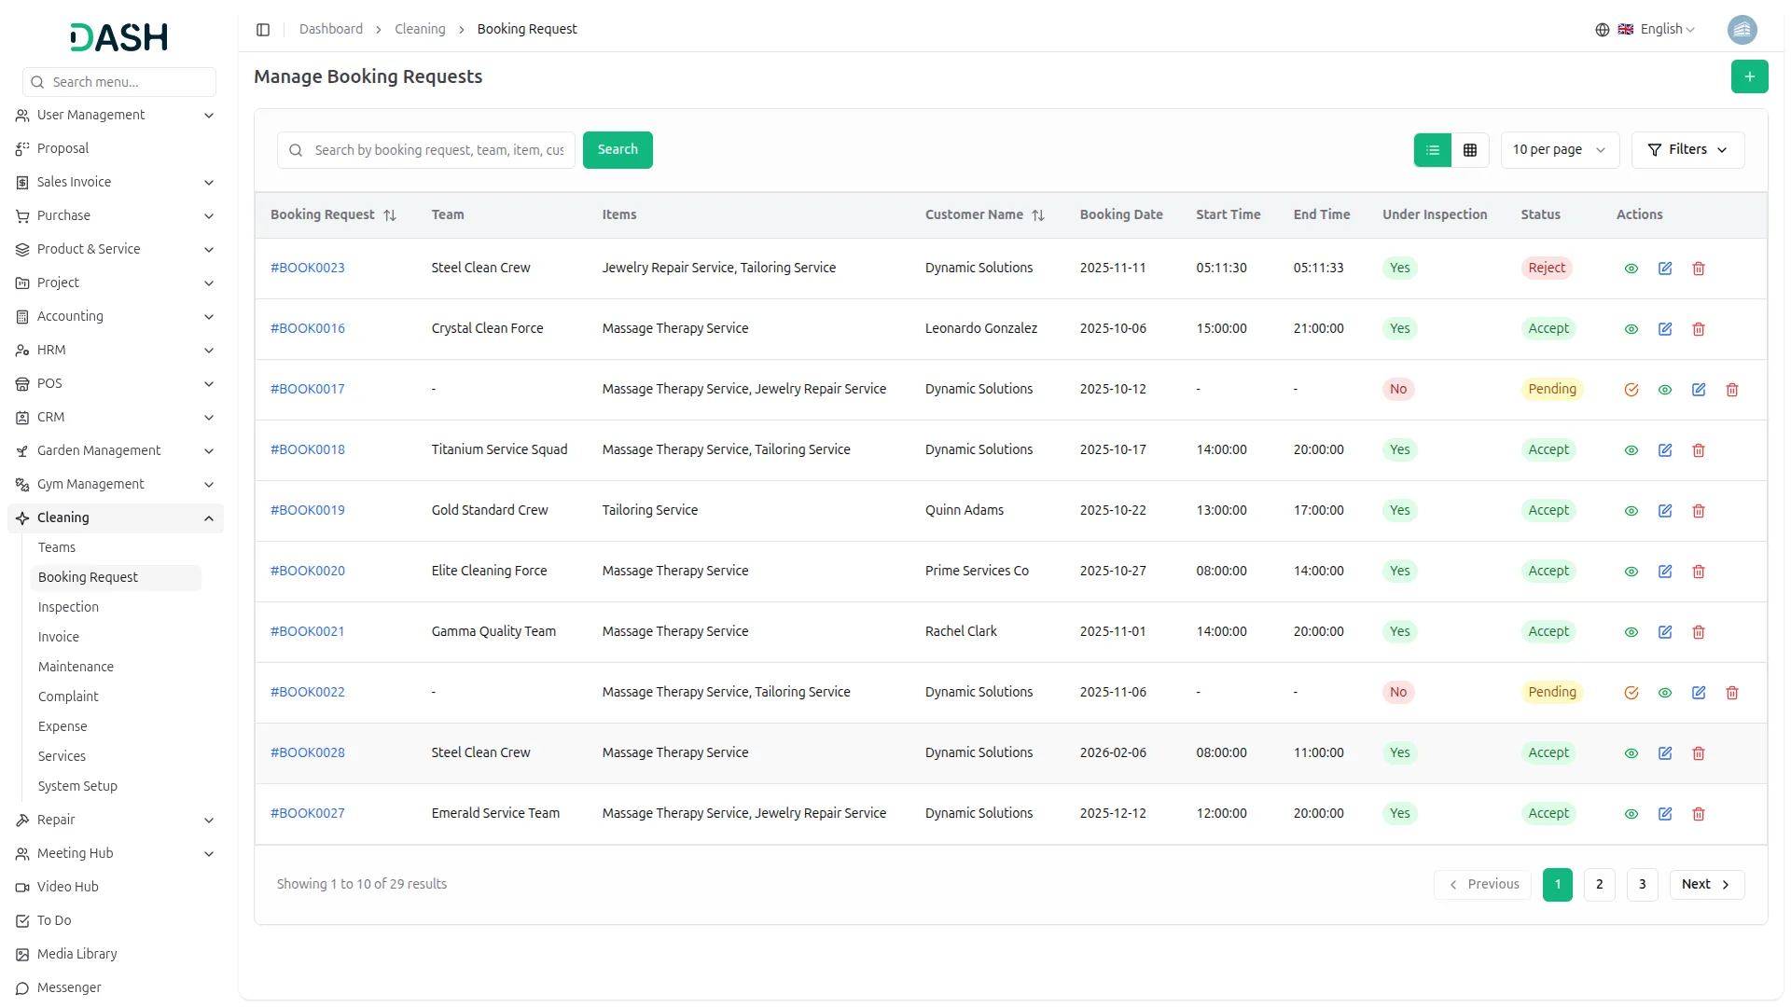Click the green plus create button
This screenshot has width=1791, height=1007.
click(x=1749, y=76)
